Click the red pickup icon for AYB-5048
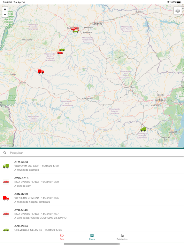The height and width of the screenshot is (246, 184). (x=6, y=214)
